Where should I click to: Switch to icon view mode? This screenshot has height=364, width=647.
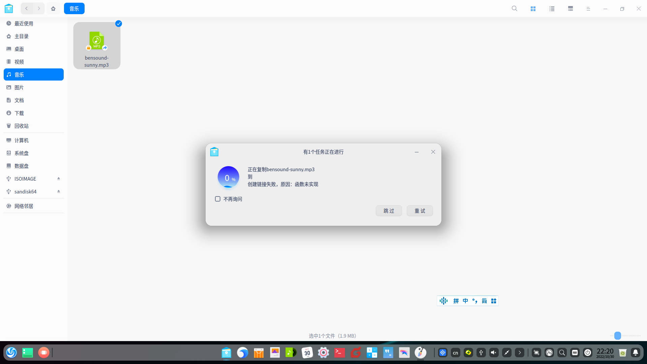tap(533, 8)
